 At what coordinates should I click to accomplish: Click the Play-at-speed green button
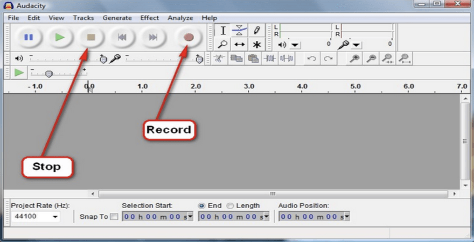point(19,73)
